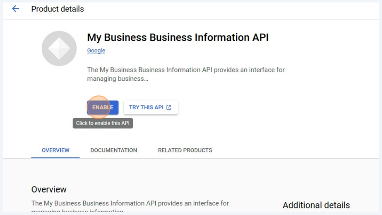Click the Overview section heading
This screenshot has height=215, width=382.
tap(49, 189)
